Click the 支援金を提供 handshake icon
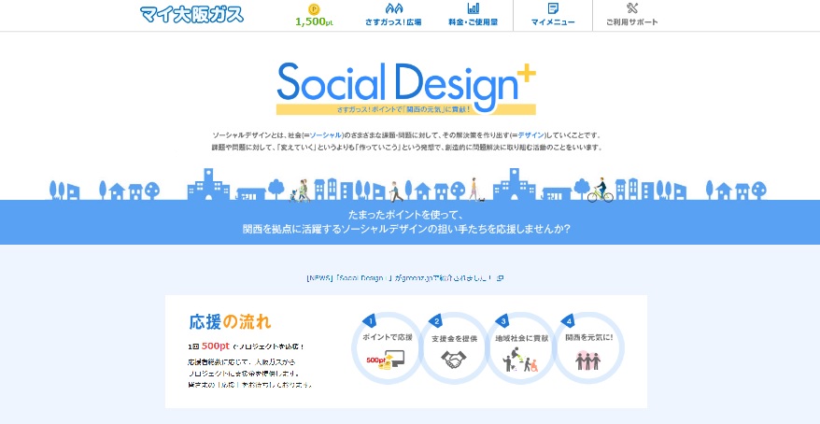The height and width of the screenshot is (424, 820). click(x=453, y=360)
